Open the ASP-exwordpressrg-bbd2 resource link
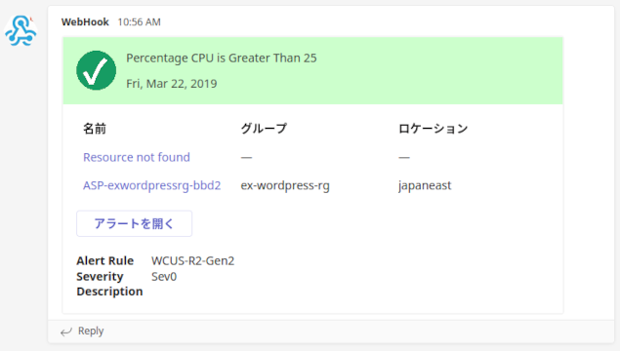Screen dimensions: 620x351 pos(152,185)
